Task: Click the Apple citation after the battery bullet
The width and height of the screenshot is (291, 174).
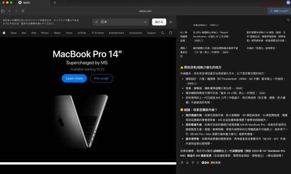Action: click(x=262, y=93)
